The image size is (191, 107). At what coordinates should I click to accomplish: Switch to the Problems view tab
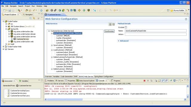(x=49, y=81)
